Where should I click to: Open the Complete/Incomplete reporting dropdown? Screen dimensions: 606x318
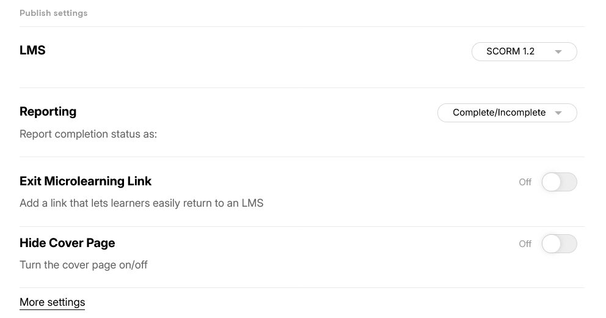click(x=507, y=113)
